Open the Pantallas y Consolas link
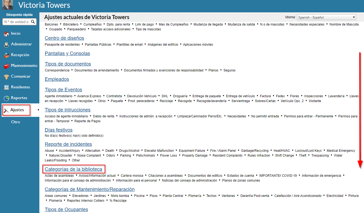 tap(67, 53)
